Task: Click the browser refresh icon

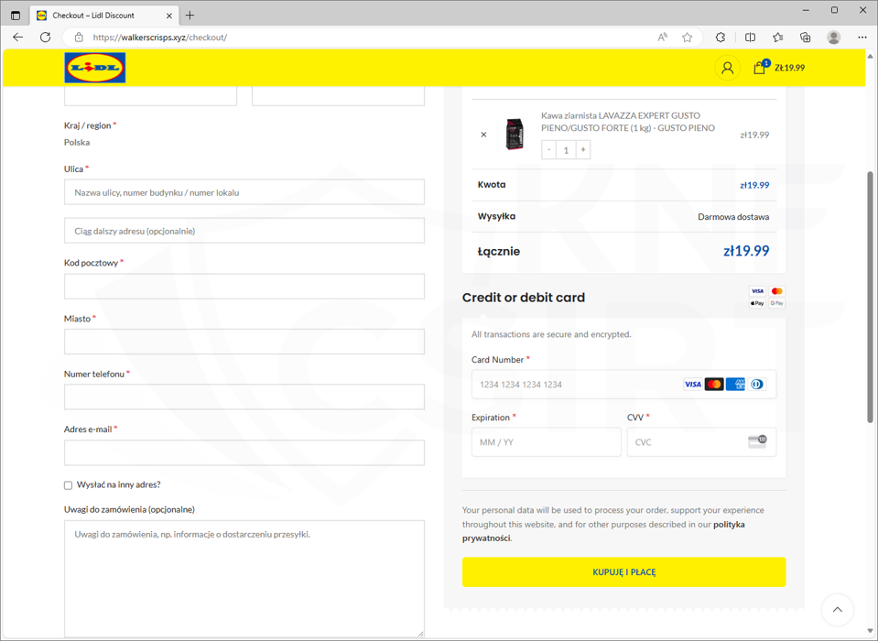Action: (x=46, y=38)
